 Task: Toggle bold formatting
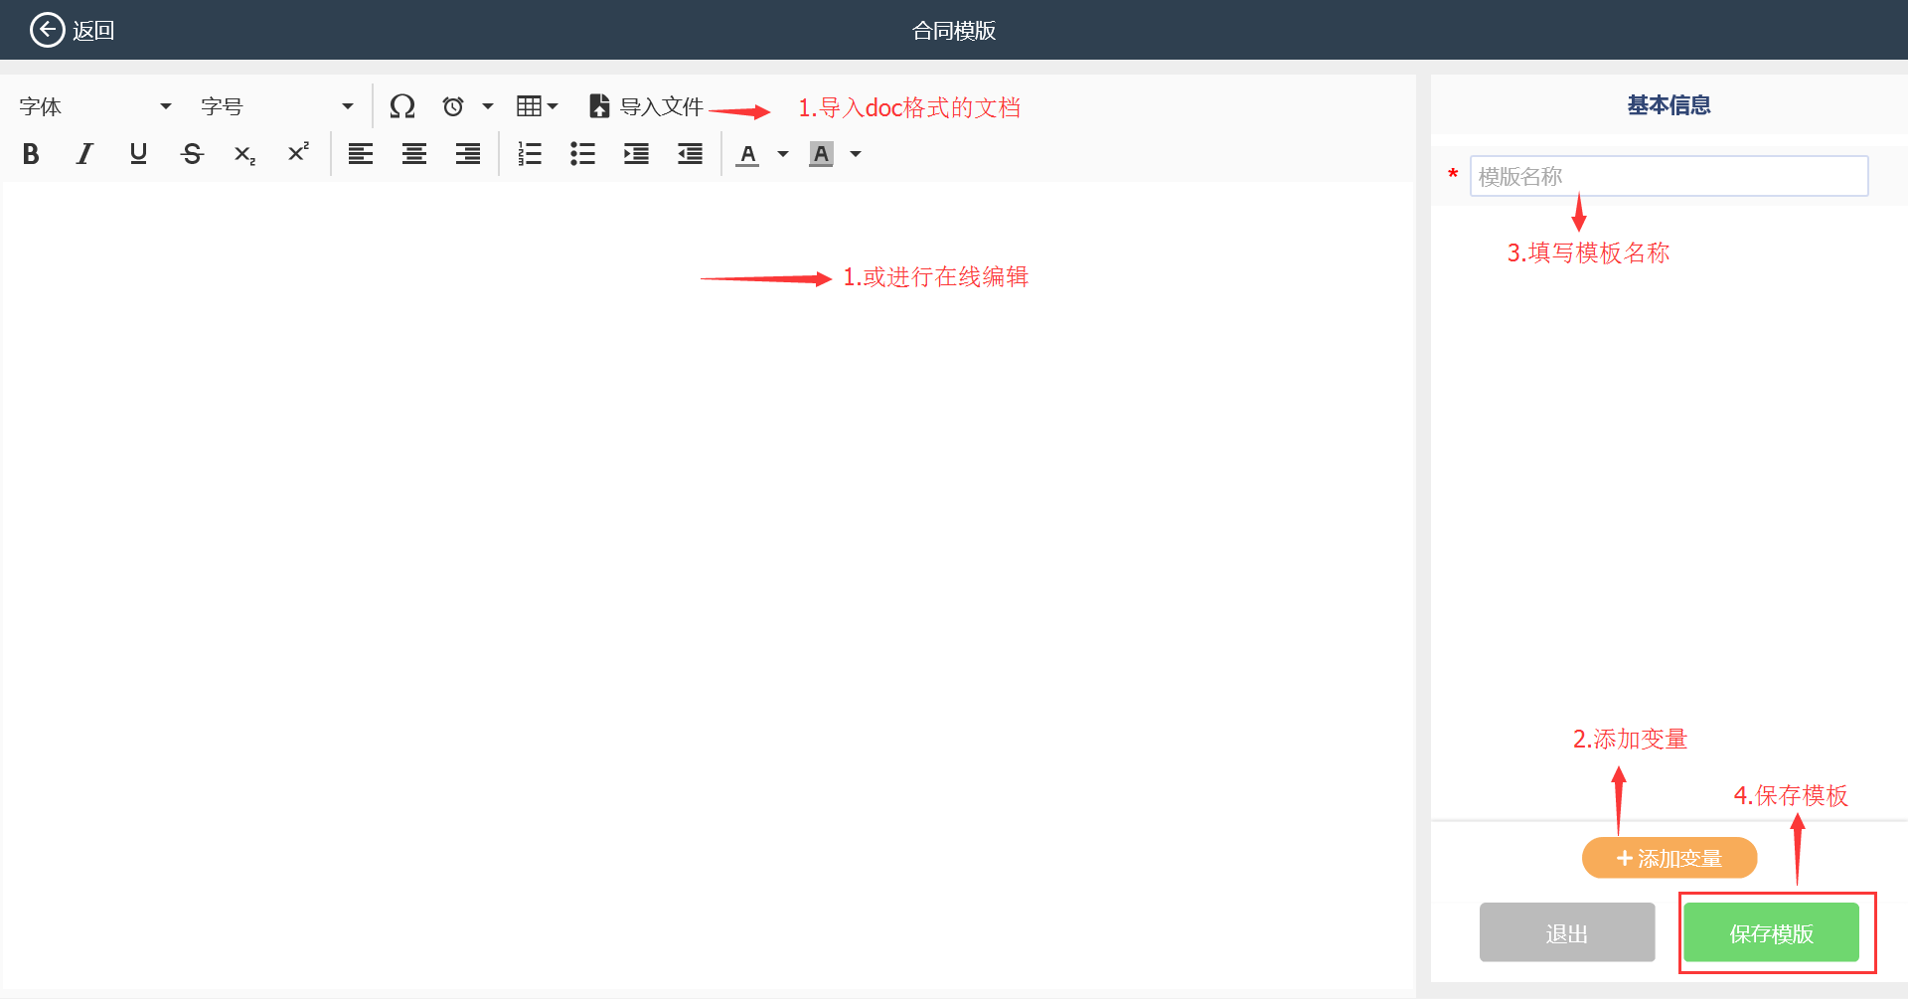[x=31, y=154]
